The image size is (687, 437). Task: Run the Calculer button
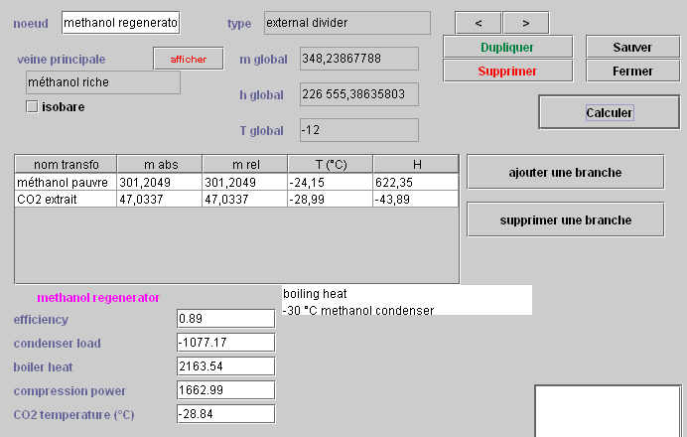609,112
